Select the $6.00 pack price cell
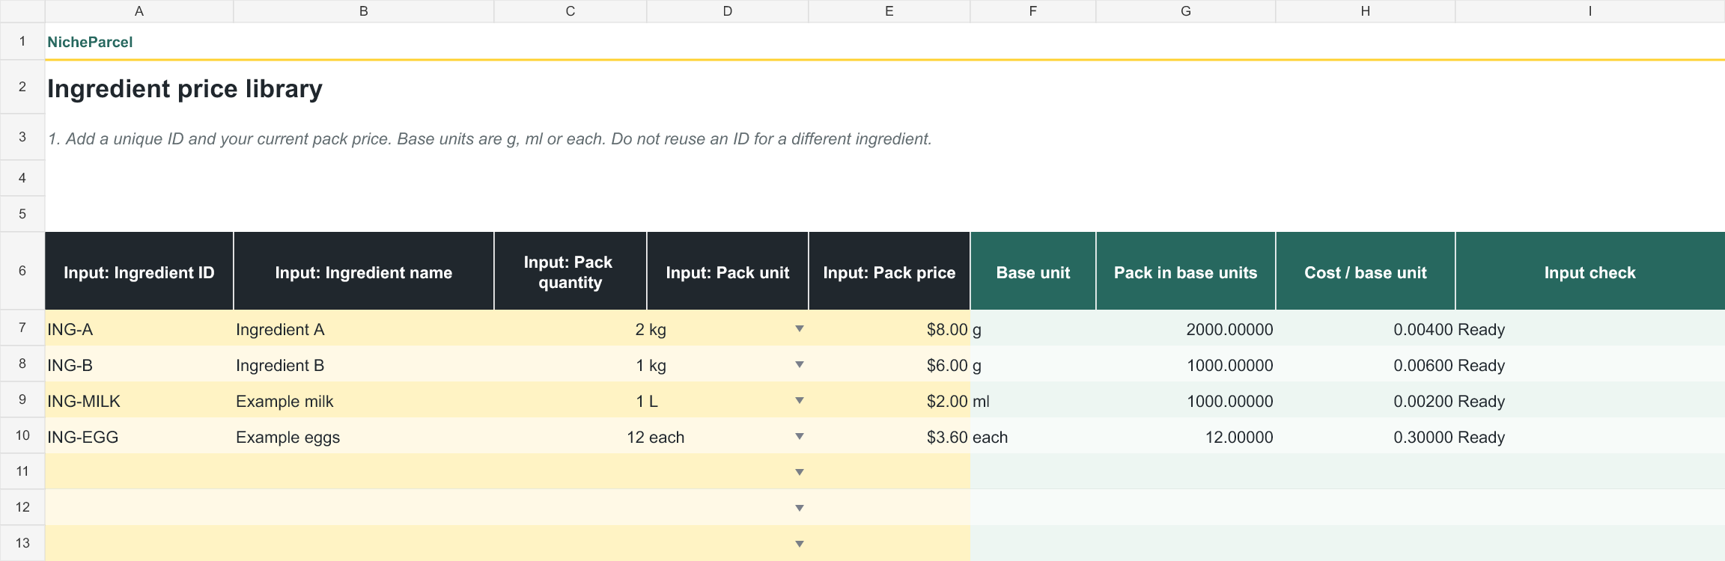Screen dimensions: 1725x561 (889, 364)
